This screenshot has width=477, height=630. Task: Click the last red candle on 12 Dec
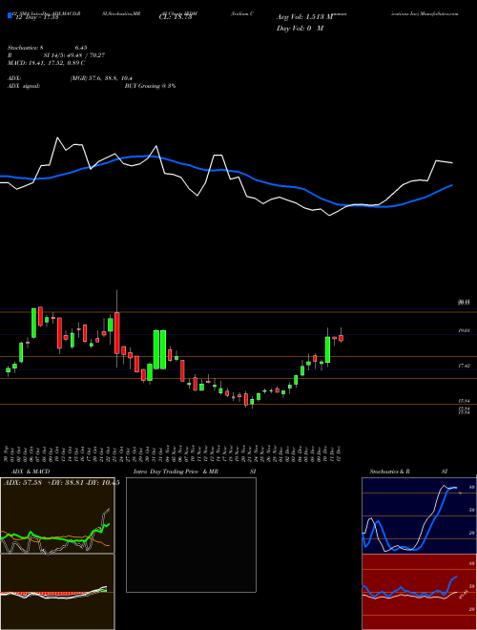coord(341,338)
